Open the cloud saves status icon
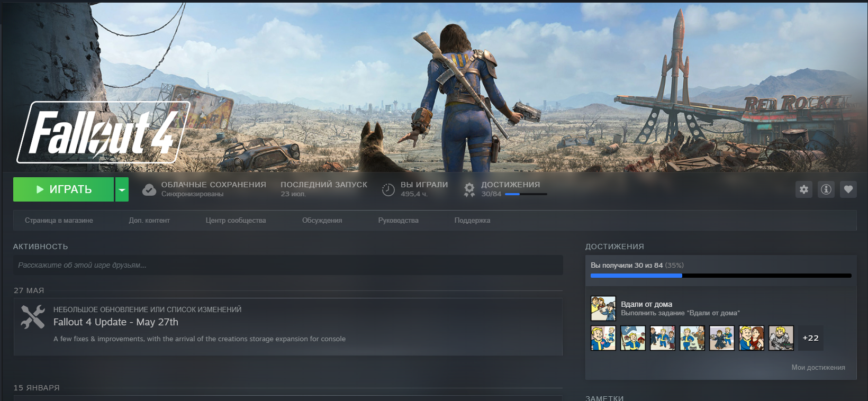 coord(149,189)
